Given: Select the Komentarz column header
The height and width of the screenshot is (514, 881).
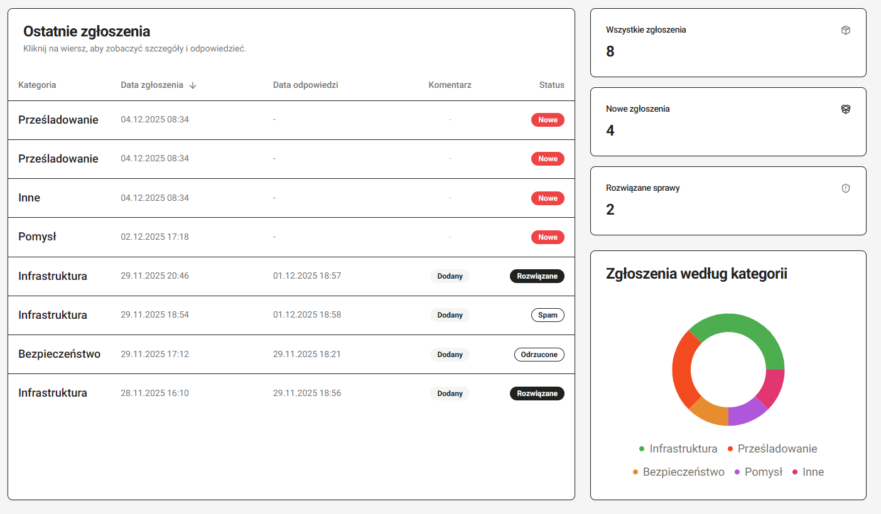Looking at the screenshot, I should pos(450,85).
